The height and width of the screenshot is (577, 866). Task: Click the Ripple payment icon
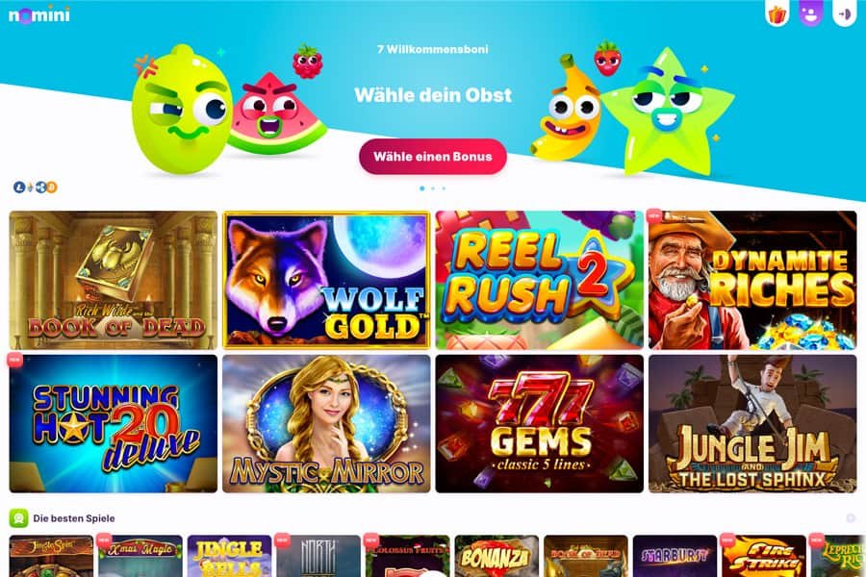[x=40, y=188]
